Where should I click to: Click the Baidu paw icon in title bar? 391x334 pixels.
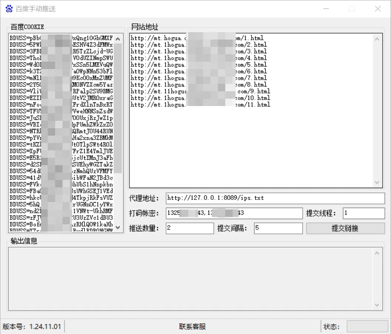(9, 9)
